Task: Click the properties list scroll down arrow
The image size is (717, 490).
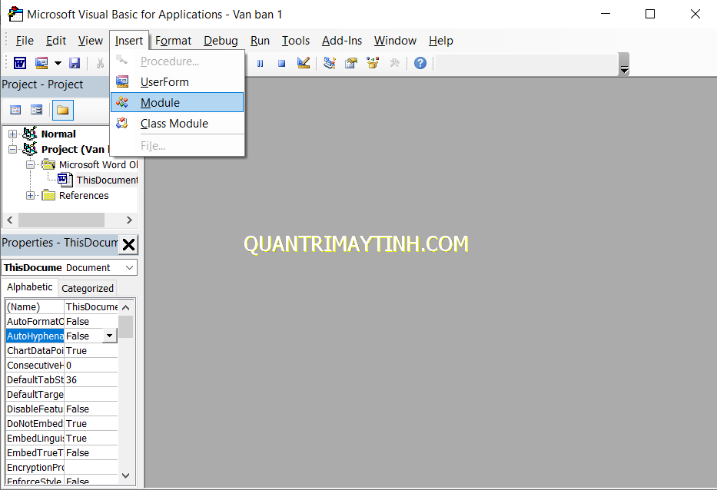Action: tap(126, 476)
